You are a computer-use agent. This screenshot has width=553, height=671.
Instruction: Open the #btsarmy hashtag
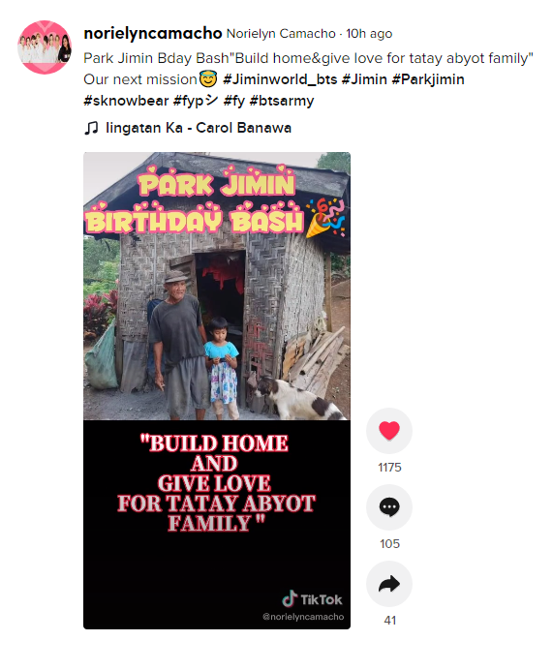pos(282,101)
